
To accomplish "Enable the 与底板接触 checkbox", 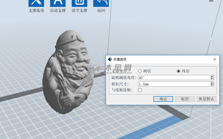I will point(140,90).
